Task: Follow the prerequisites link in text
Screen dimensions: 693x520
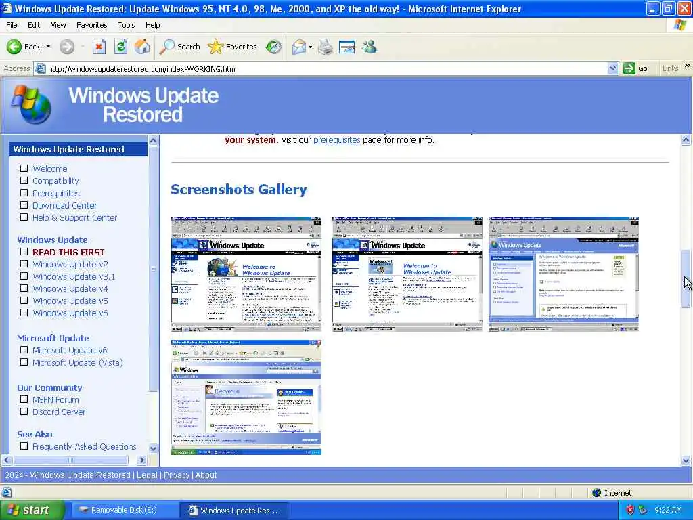Action: [x=337, y=139]
